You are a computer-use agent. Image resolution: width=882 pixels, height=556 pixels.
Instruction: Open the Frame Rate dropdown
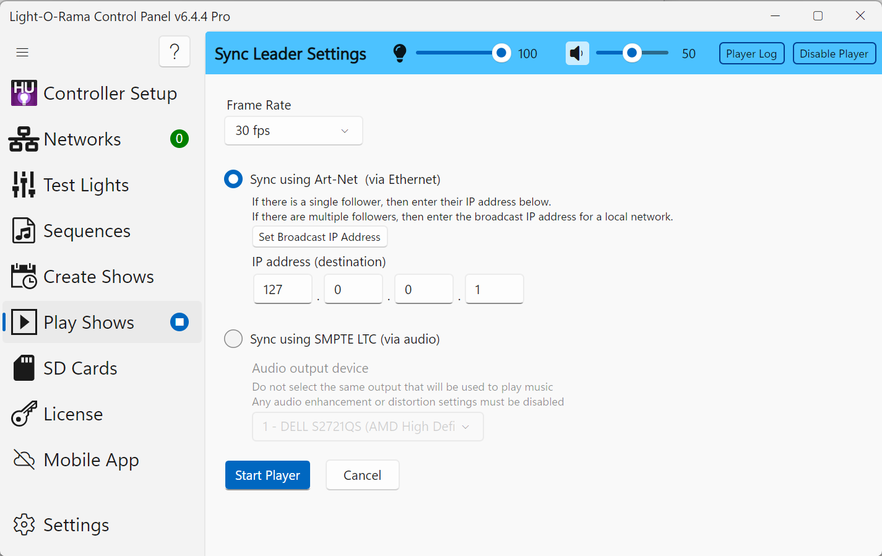pyautogui.click(x=293, y=131)
